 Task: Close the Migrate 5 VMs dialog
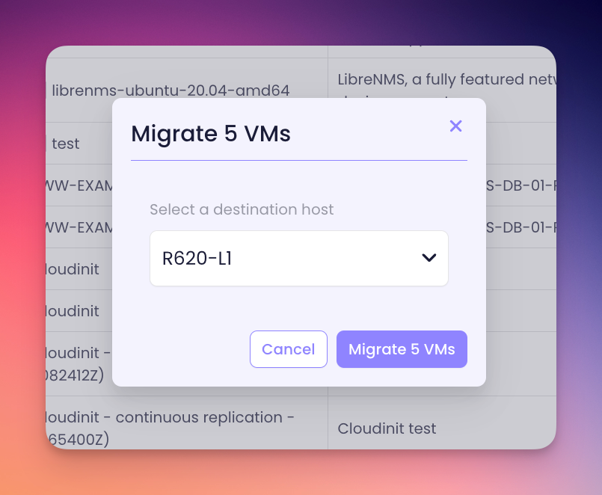tap(455, 126)
